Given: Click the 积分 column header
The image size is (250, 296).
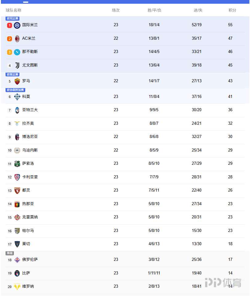Looking at the screenshot, I should pyautogui.click(x=232, y=10).
